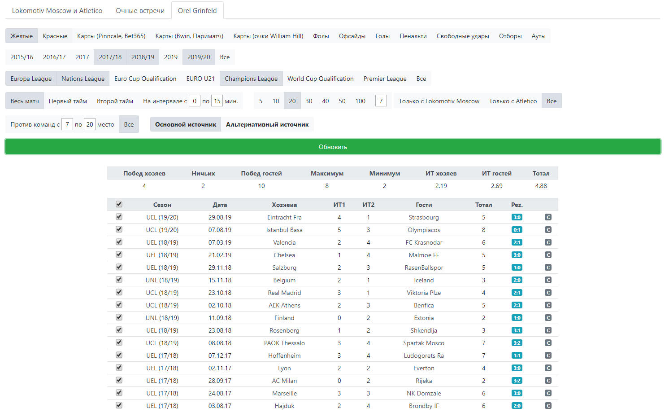669x417 pixels.
Task: Open the Очные встречи tab
Action: click(x=140, y=11)
